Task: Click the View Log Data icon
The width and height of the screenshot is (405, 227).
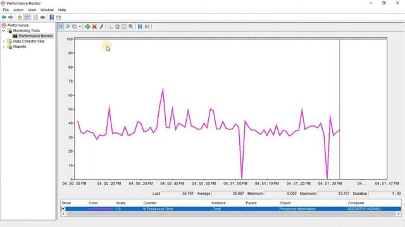Action: click(68, 26)
